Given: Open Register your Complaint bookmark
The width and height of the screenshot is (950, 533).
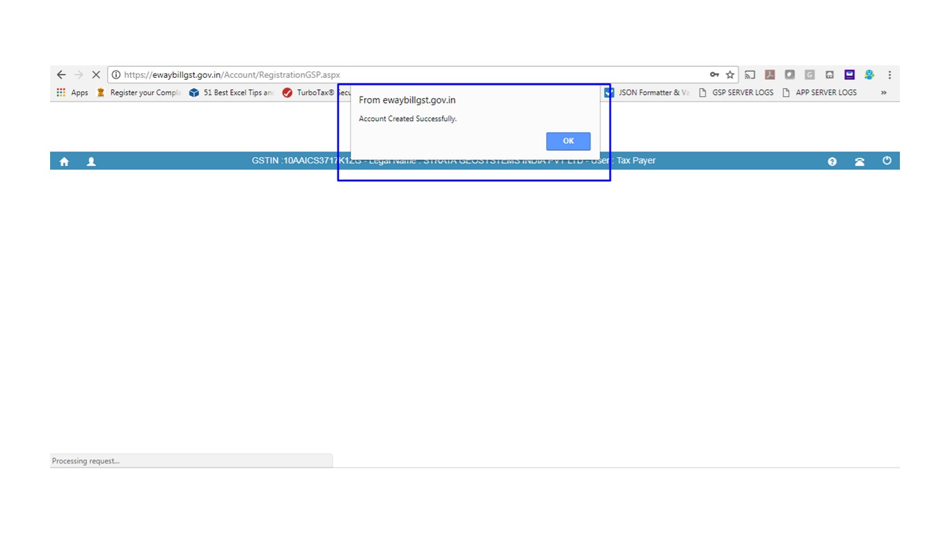Looking at the screenshot, I should pos(138,92).
